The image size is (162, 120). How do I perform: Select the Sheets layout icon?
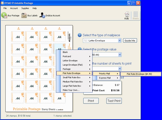point(136,14)
